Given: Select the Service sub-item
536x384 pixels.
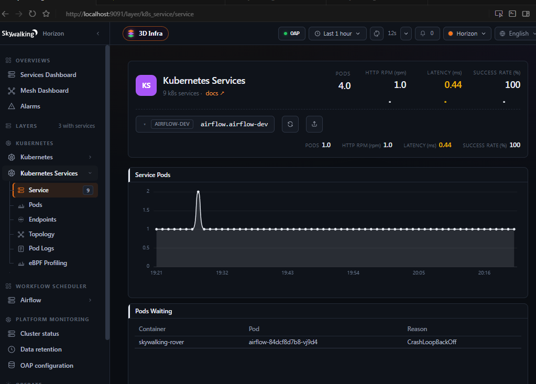Looking at the screenshot, I should [x=55, y=190].
